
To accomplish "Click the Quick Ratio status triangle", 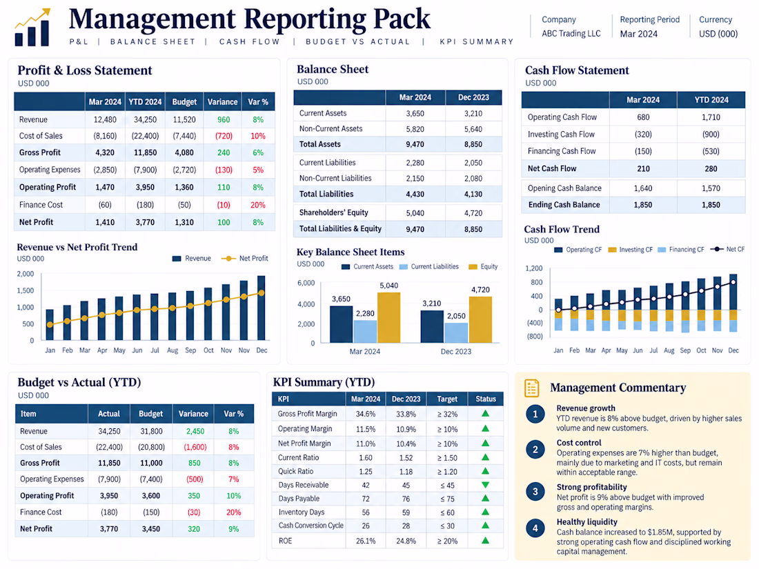I will (x=485, y=471).
